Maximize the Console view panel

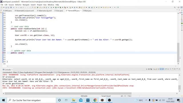pos(179,69)
